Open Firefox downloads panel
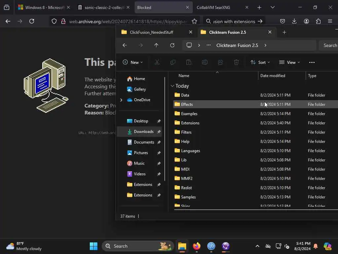The width and height of the screenshot is (338, 254). (x=294, y=21)
